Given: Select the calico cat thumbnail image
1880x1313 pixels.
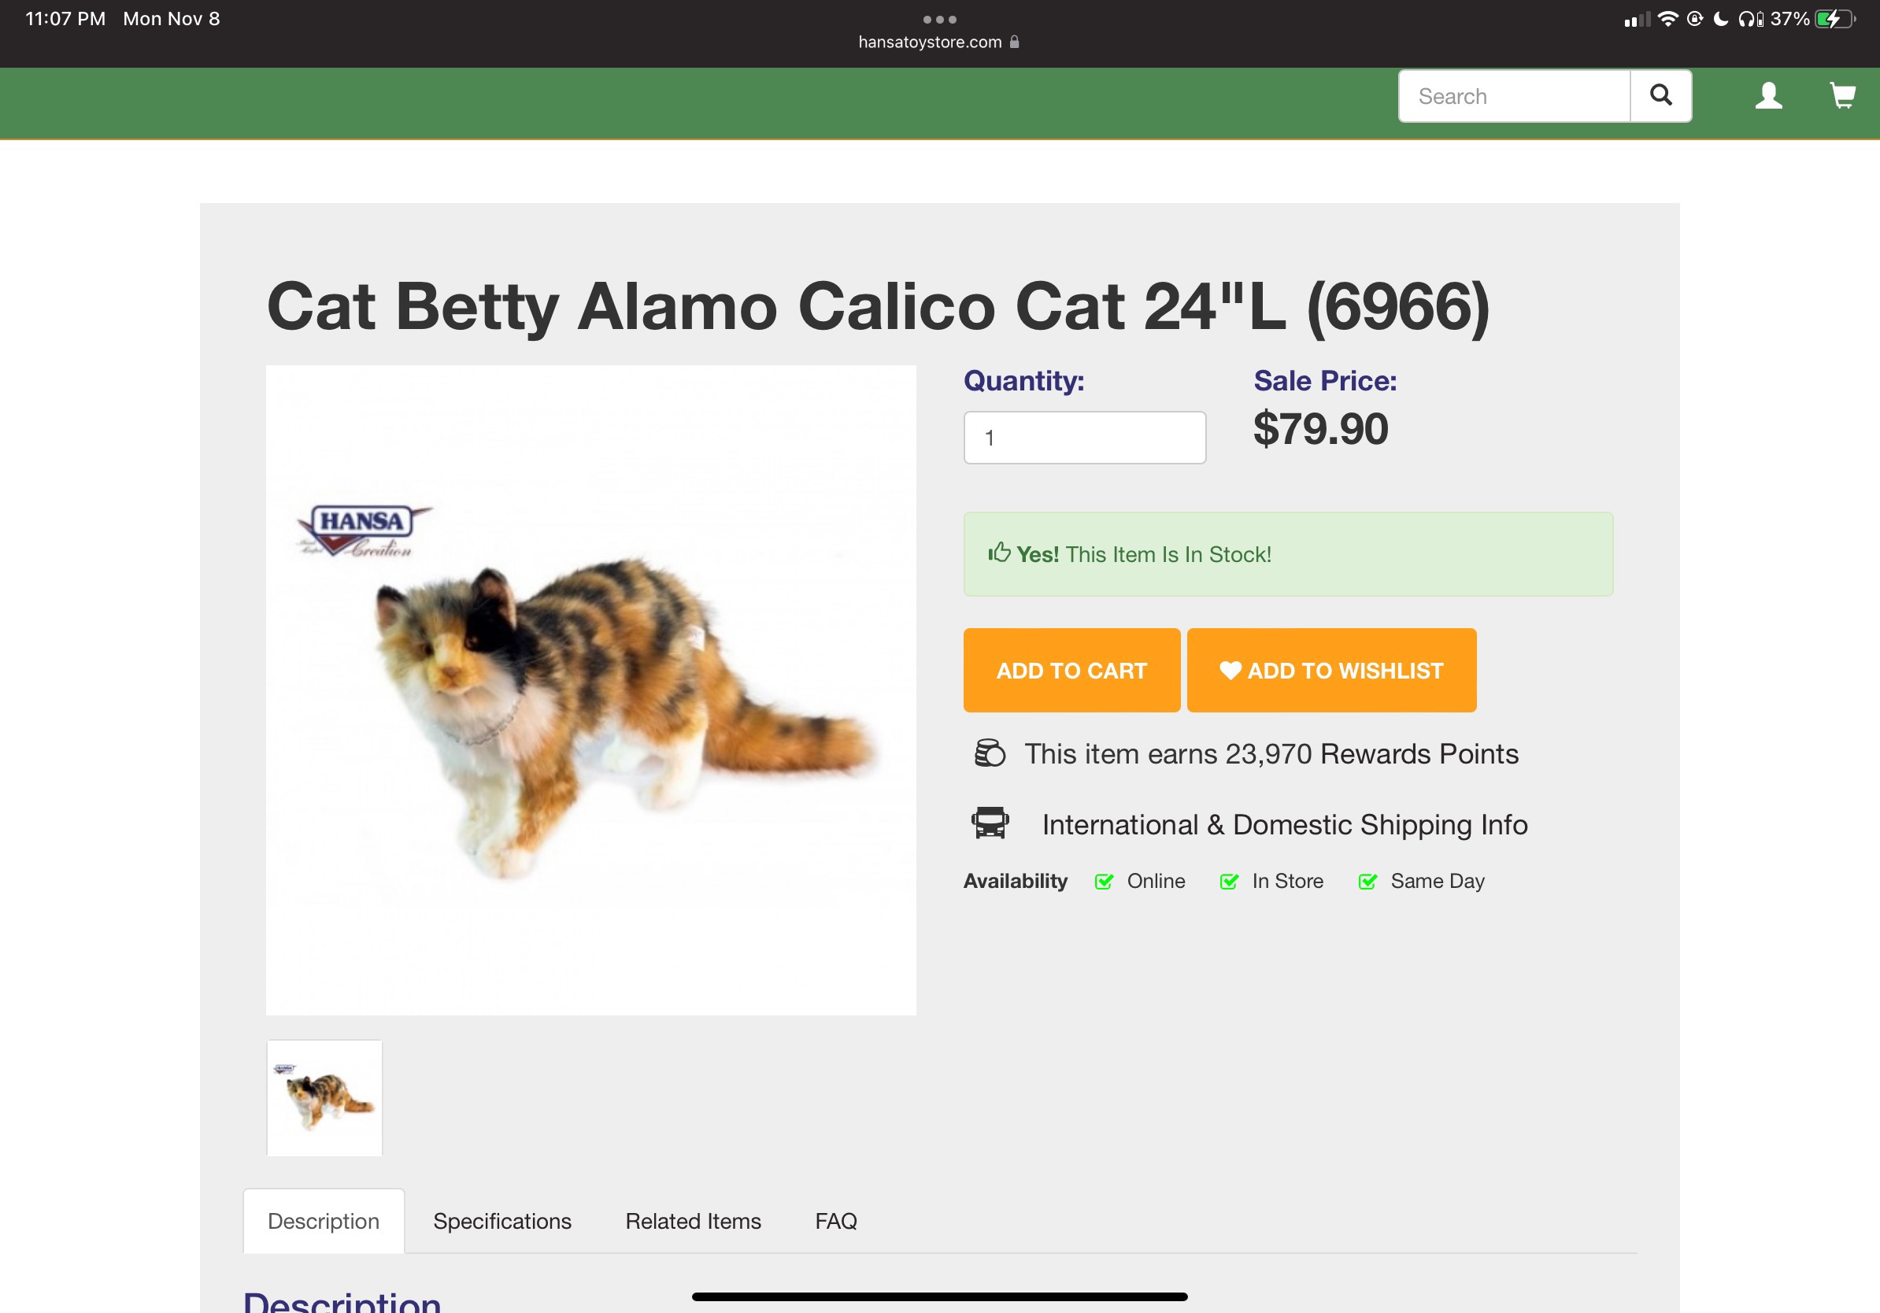Looking at the screenshot, I should [x=324, y=1098].
